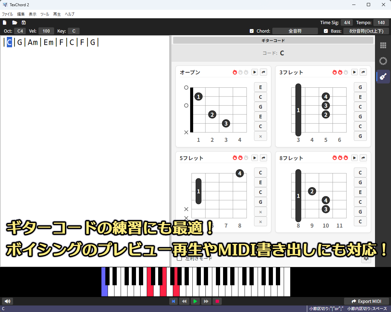Click the fast-forward button

[206, 301]
